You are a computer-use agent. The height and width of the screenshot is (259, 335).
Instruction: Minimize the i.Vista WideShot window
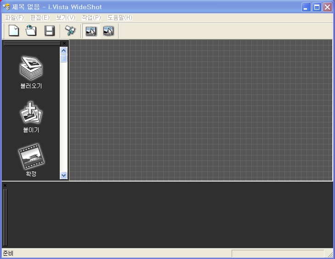coord(306,7)
